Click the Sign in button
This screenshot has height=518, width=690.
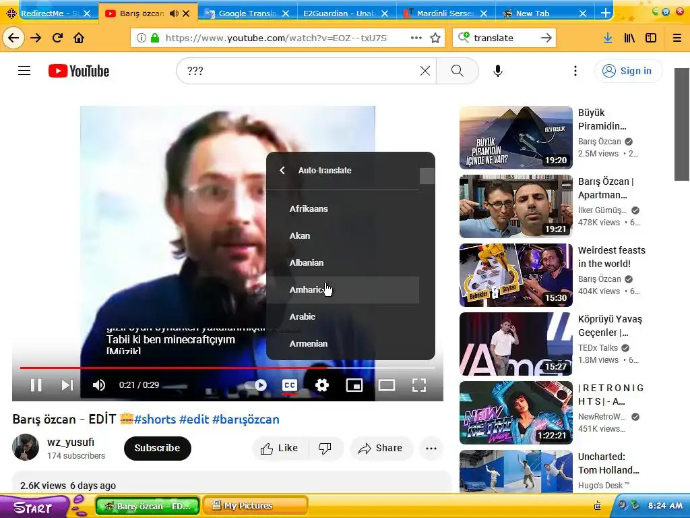click(x=628, y=71)
